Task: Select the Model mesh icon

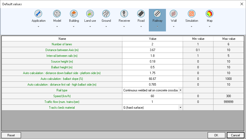Action: 57,14
